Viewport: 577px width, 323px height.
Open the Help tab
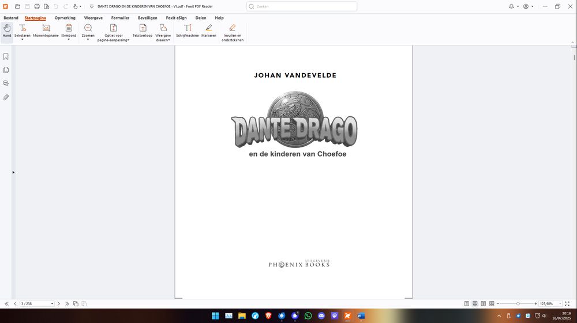pyautogui.click(x=219, y=18)
